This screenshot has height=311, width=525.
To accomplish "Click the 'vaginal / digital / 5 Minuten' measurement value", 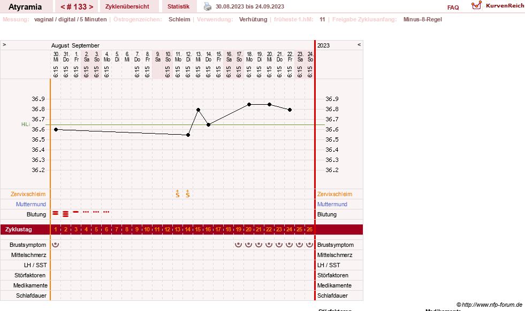I will point(70,19).
